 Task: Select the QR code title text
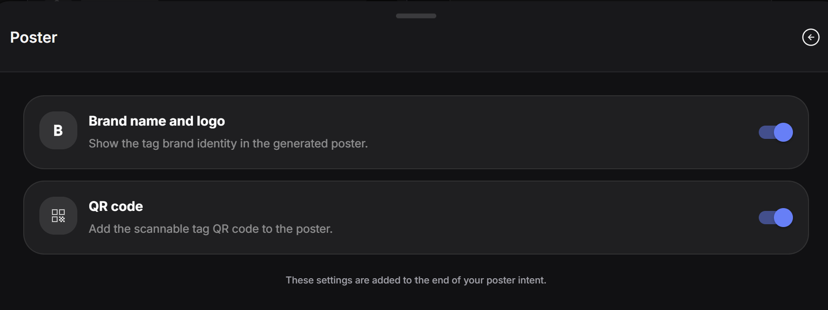(116, 206)
